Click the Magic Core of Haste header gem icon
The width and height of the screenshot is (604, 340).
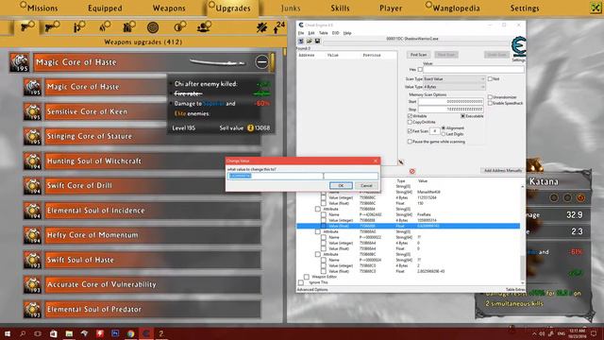[x=19, y=62]
